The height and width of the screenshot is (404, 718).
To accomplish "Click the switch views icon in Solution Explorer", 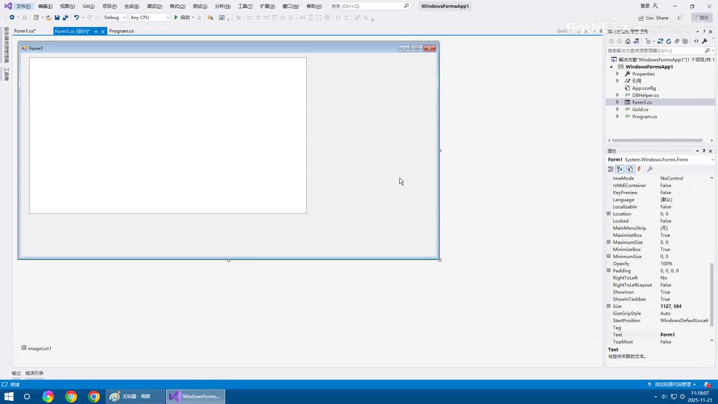I will [637, 41].
